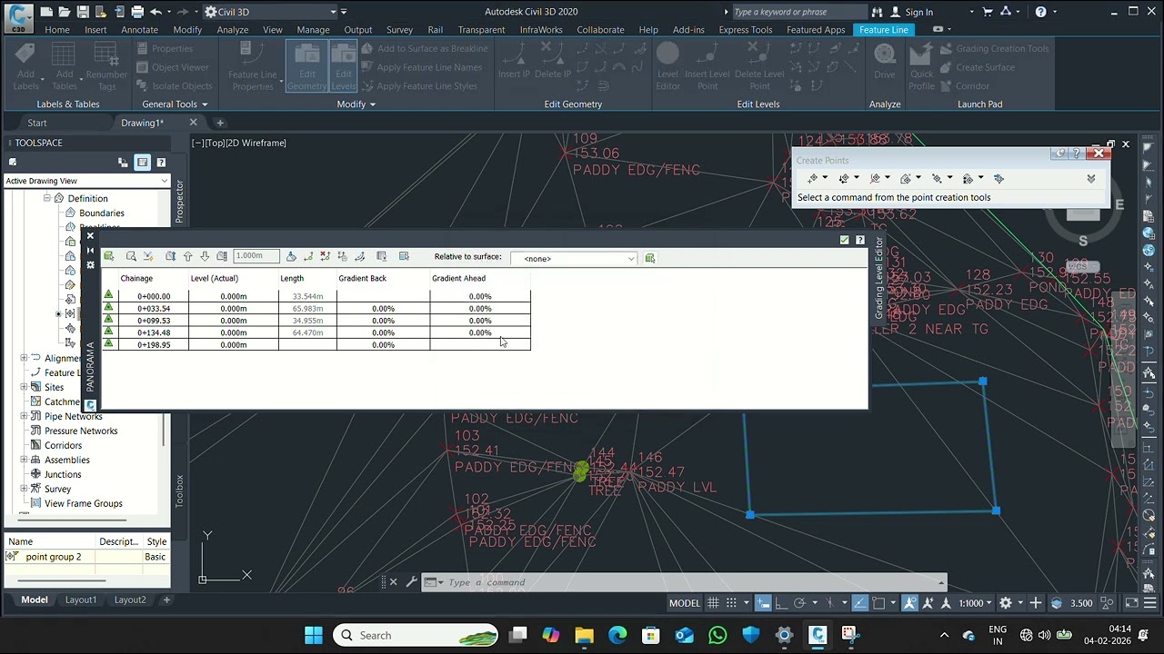The height and width of the screenshot is (654, 1164).
Task: Click the 1.000m increment input field
Action: [256, 257]
